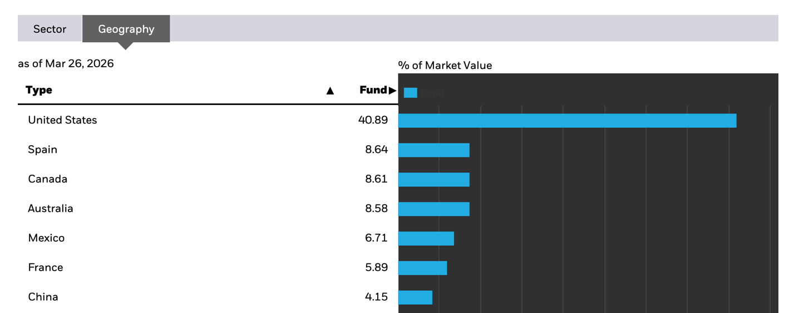The image size is (795, 313).
Task: Click the Mexico bar in chart
Action: point(426,239)
